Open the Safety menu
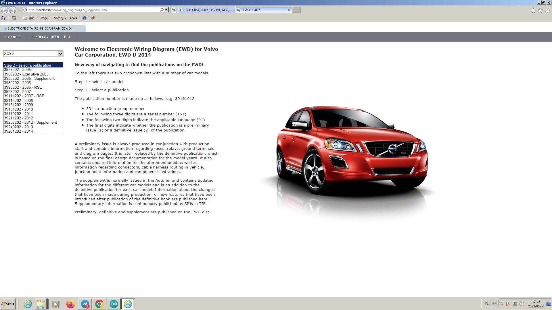Image resolution: width=552 pixels, height=310 pixels. [60, 18]
